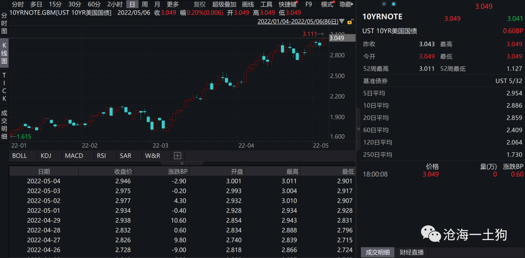Click the add-indicator plus box icon

coord(177,155)
